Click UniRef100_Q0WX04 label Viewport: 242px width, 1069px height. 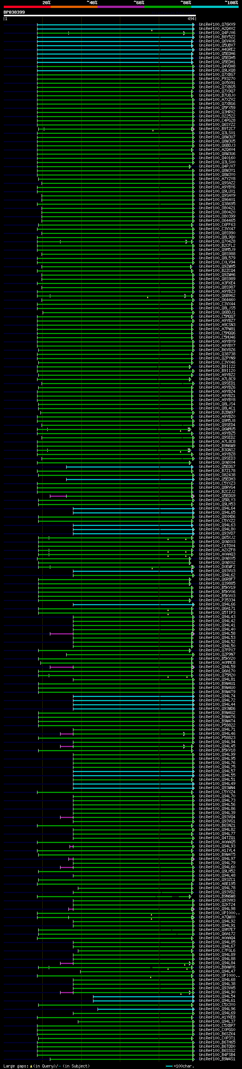[x=217, y=462]
